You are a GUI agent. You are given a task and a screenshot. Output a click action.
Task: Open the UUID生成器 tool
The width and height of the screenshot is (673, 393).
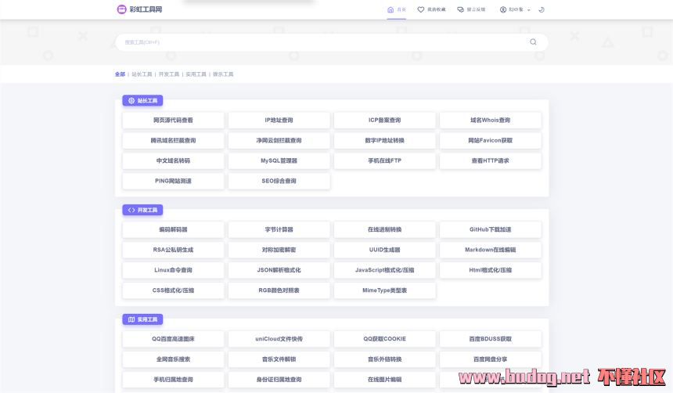coord(384,250)
